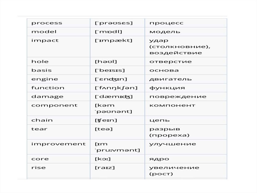Click the word "process" in the table
257x193 pixels.
pyautogui.click(x=47, y=23)
